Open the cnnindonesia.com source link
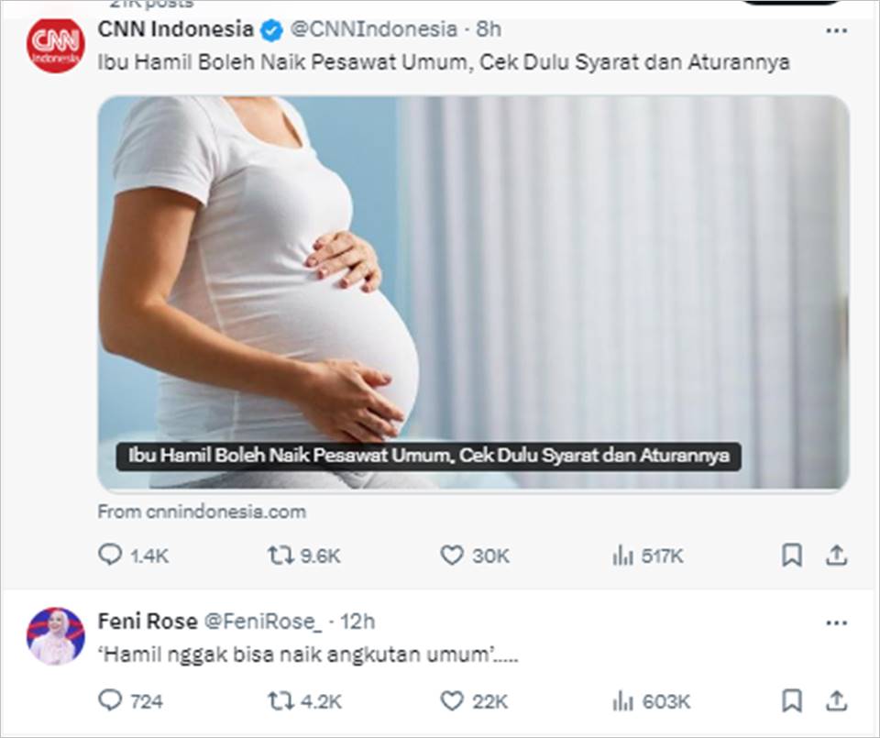 click(x=202, y=512)
